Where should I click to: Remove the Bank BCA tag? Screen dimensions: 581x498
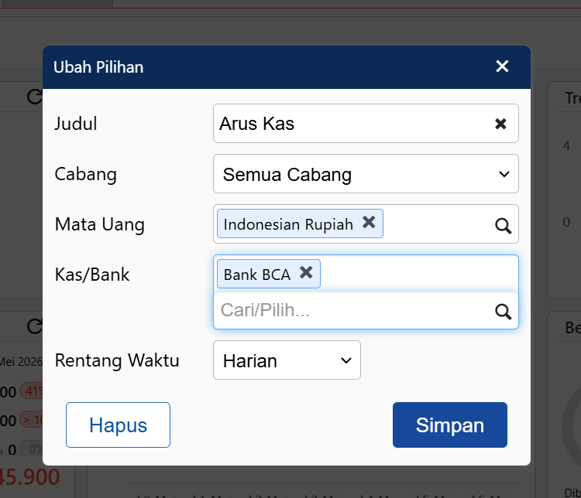tap(306, 273)
